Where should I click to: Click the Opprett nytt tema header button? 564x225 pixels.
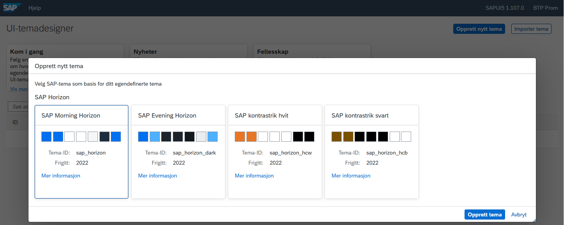(x=479, y=28)
